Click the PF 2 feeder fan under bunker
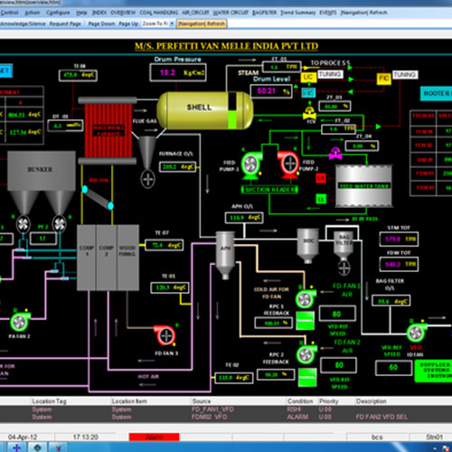The image size is (452, 452). pyautogui.click(x=60, y=224)
